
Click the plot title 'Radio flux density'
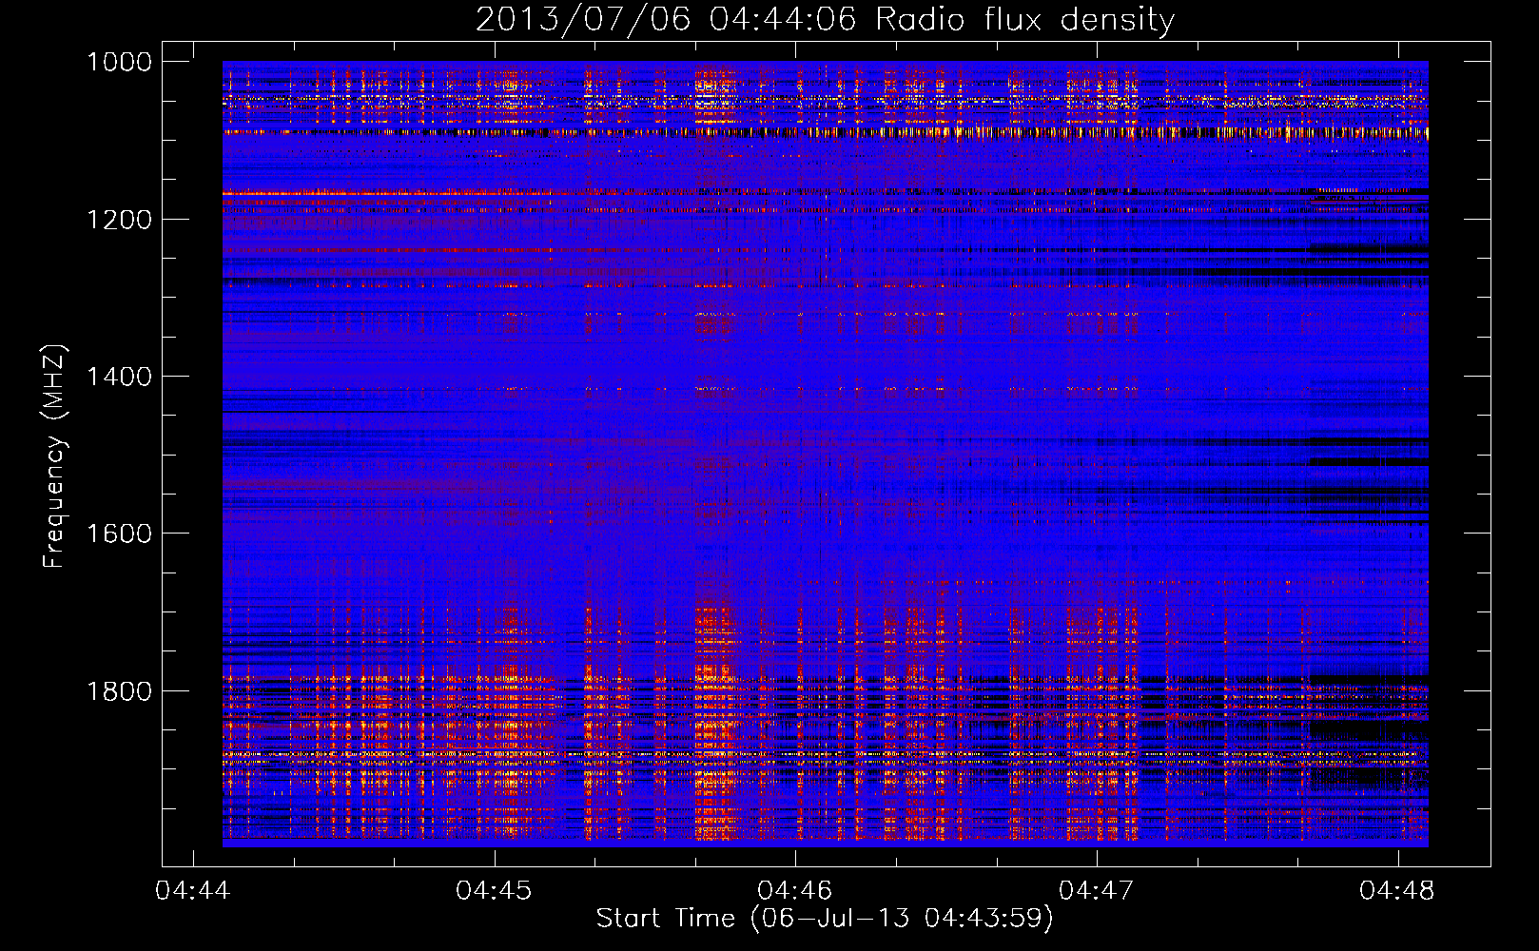[x=825, y=19]
